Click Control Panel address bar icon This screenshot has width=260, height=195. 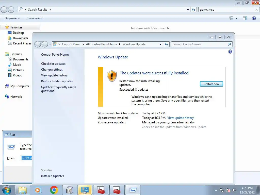pyautogui.click(x=54, y=44)
